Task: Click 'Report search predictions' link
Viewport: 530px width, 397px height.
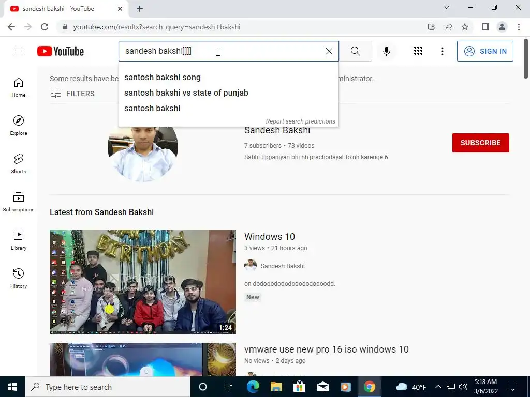Action: [301, 121]
